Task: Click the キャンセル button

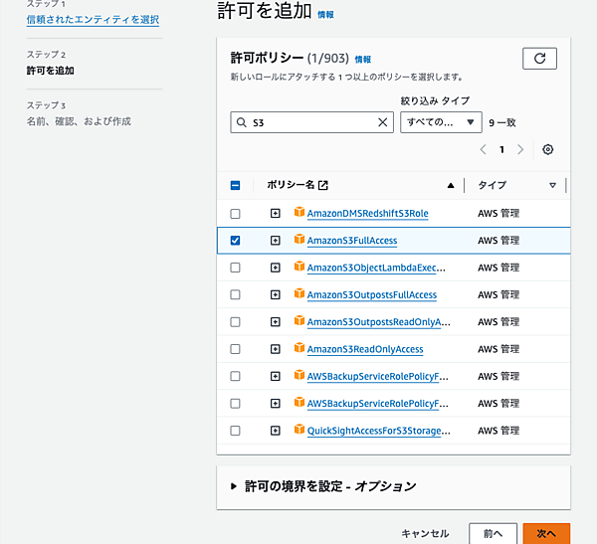Action: click(x=425, y=533)
